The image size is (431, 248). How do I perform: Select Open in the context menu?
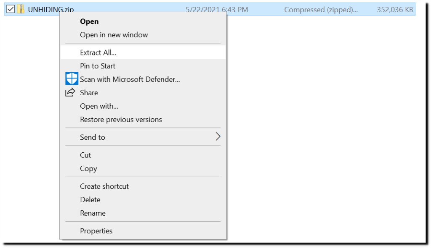143,21
